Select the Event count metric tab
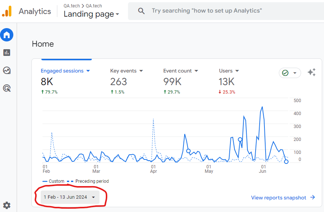This screenshot has height=212, width=324. pyautogui.click(x=180, y=71)
